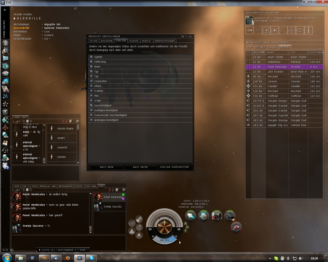Open the Übersichtstabs tab

point(165,41)
